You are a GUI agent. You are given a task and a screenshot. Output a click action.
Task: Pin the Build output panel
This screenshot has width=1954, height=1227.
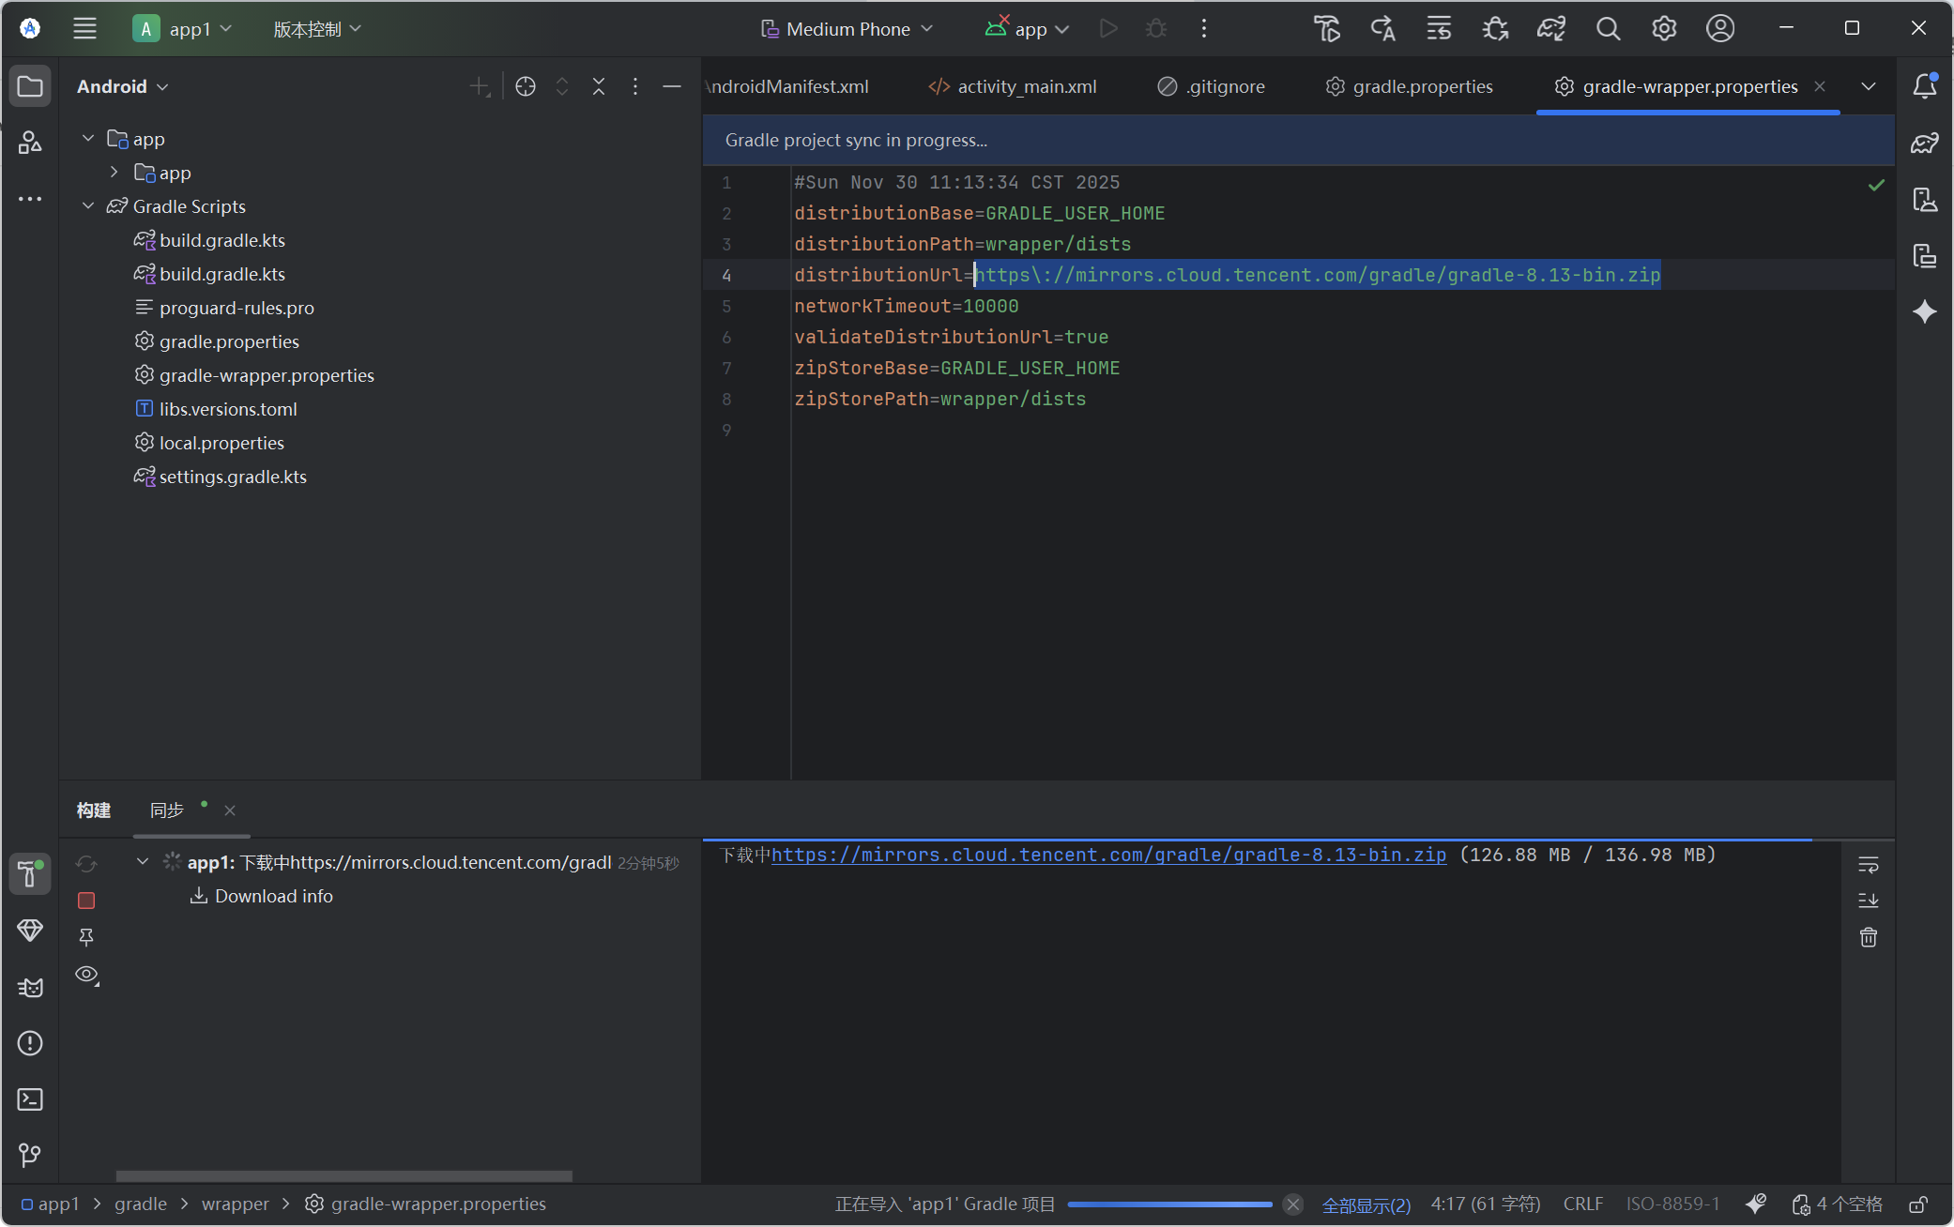click(x=86, y=937)
